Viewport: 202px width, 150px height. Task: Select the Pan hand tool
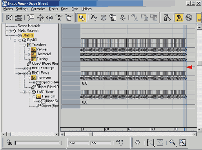pyautogui.click(x=138, y=143)
